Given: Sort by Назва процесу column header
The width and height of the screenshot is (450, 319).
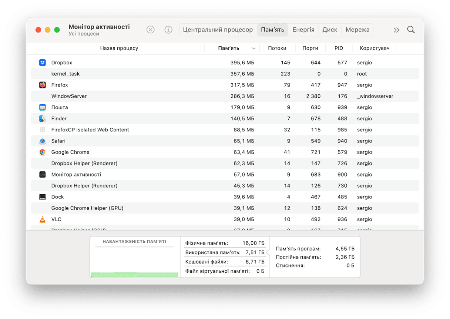Looking at the screenshot, I should [119, 48].
